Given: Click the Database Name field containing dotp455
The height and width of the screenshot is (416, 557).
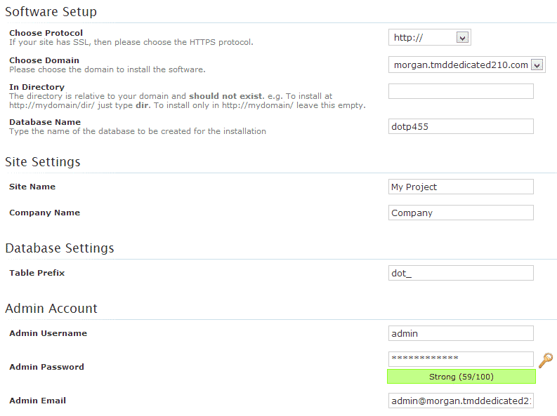Looking at the screenshot, I should click(461, 126).
